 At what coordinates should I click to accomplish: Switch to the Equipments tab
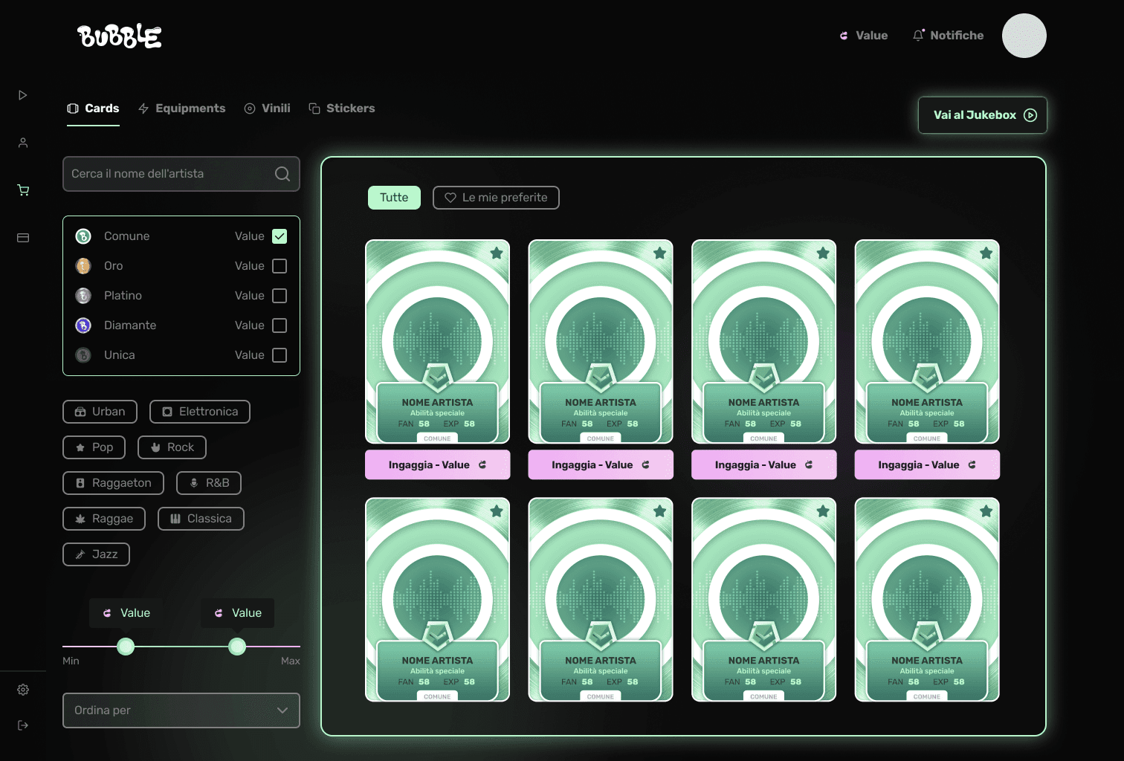tap(181, 109)
